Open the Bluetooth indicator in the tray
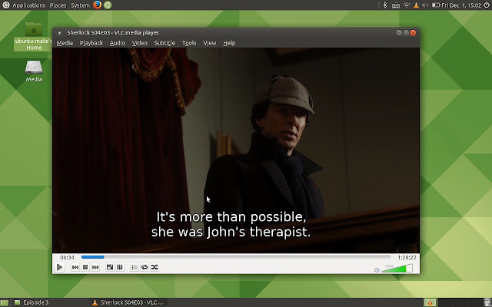This screenshot has width=492, height=307. coord(385,5)
